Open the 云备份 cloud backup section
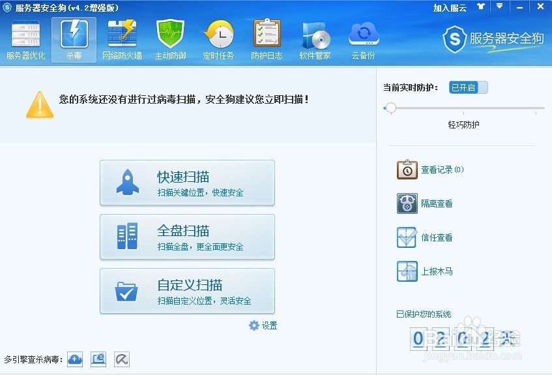Image resolution: width=552 pixels, height=375 pixels. click(363, 40)
